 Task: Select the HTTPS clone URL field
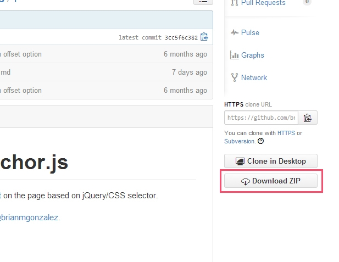click(261, 118)
